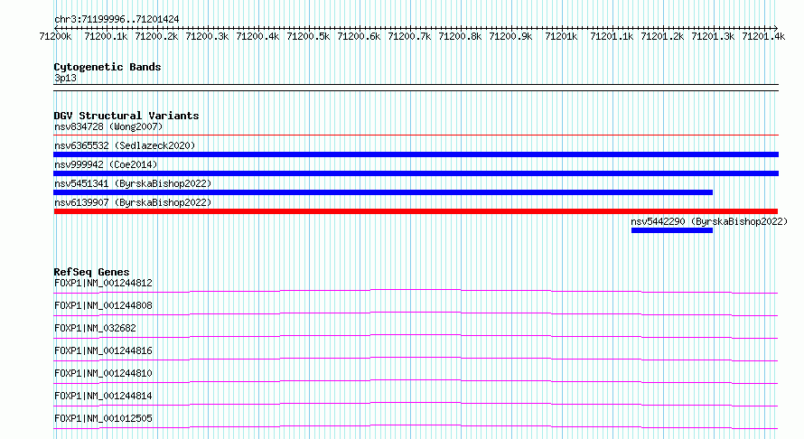Click the 71200.5k ruler tick label
The image size is (804, 439).
pyautogui.click(x=308, y=36)
